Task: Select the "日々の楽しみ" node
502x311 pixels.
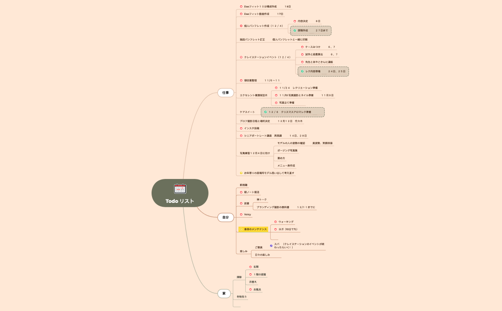Action: point(262,255)
